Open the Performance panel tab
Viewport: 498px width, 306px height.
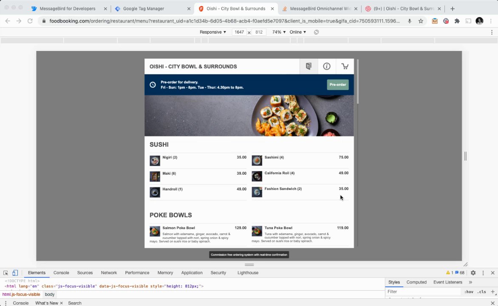click(137, 272)
